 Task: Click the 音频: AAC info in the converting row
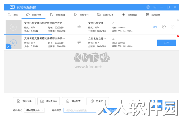pos(123,31)
